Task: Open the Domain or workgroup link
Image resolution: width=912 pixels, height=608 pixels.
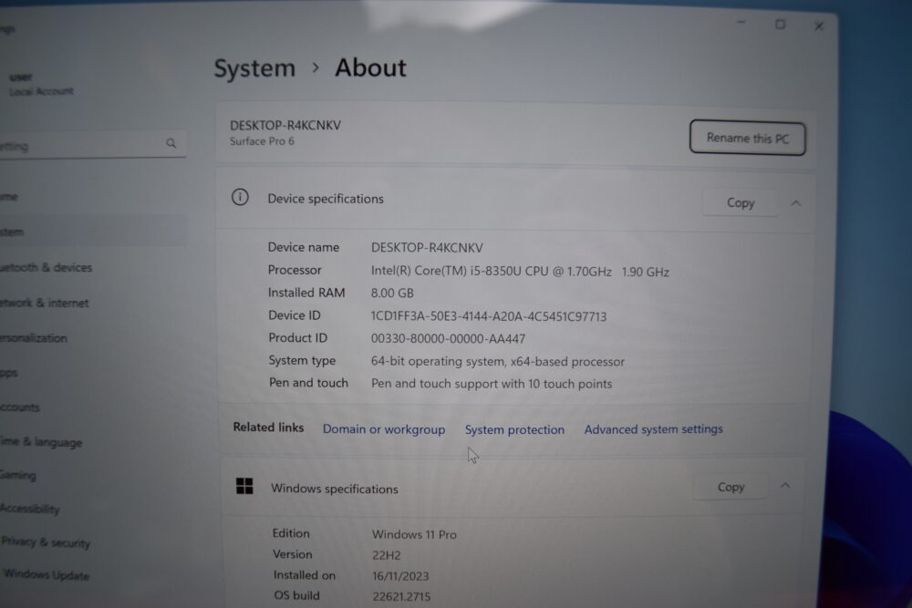Action: click(x=384, y=429)
